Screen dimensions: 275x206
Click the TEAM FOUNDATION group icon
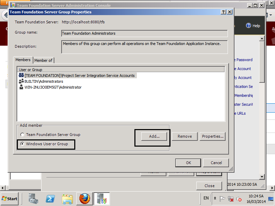pos(21,75)
